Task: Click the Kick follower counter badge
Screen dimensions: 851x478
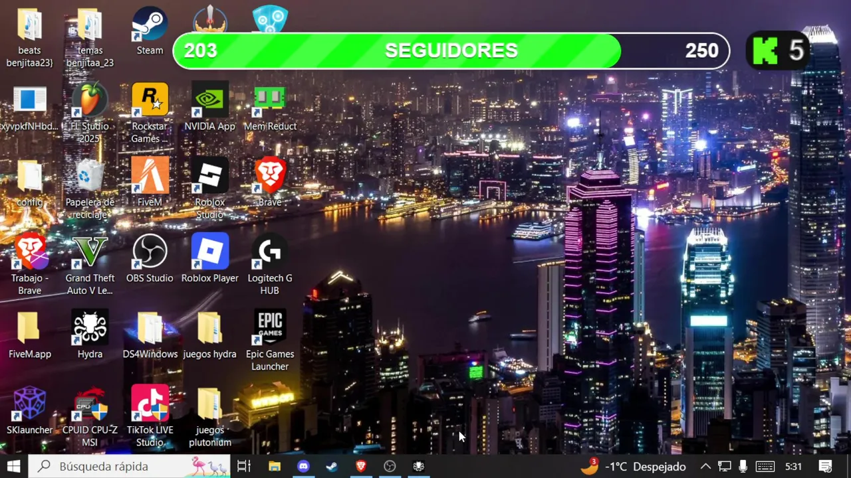Action: click(778, 51)
